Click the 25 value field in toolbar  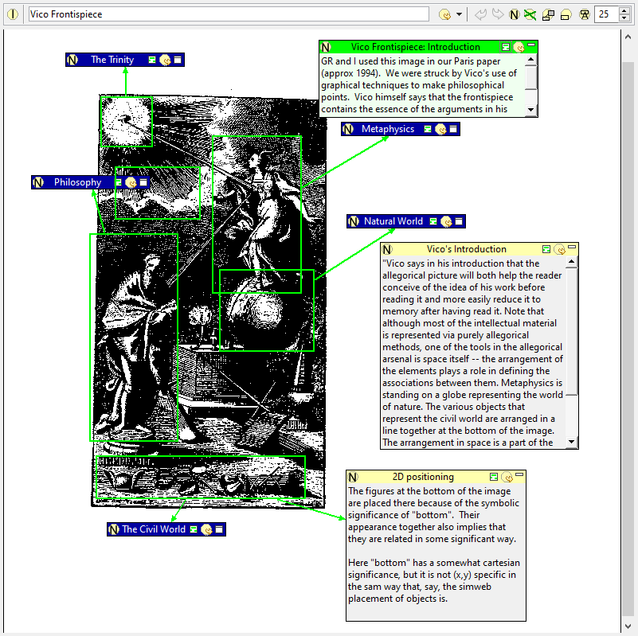click(x=606, y=14)
